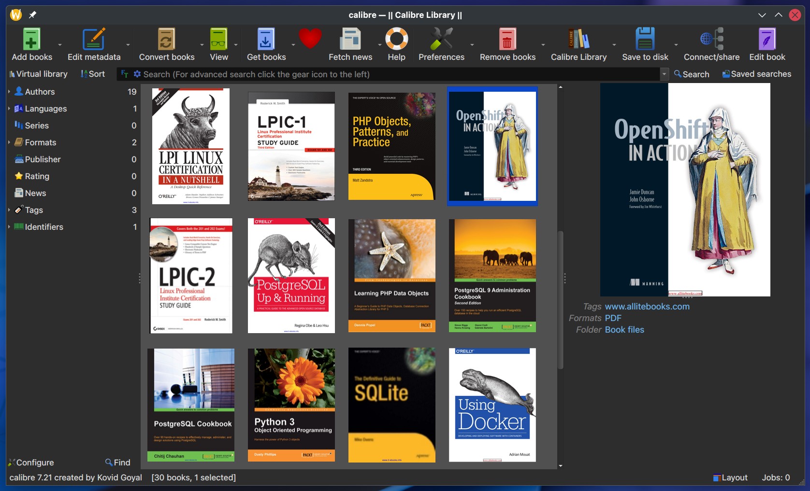Click Configure in tag browser
Screen dimensions: 810x491
[31, 462]
